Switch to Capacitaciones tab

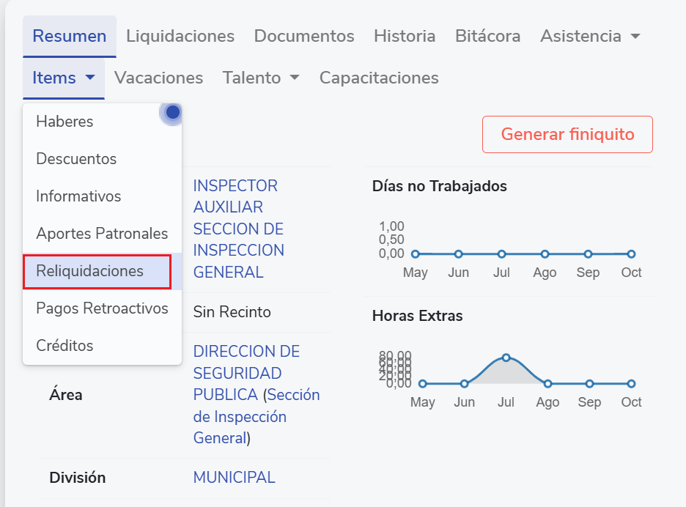[379, 78]
